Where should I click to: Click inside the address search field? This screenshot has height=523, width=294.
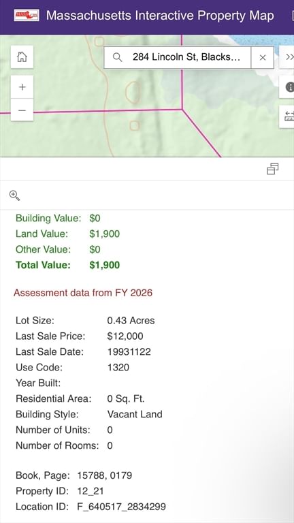point(186,57)
